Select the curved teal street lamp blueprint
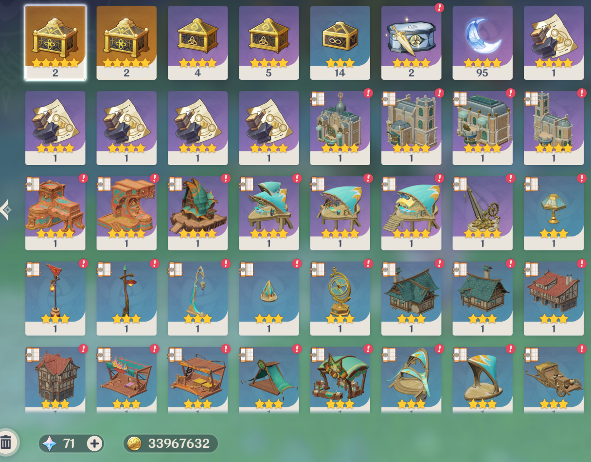The image size is (591, 462). (x=198, y=298)
